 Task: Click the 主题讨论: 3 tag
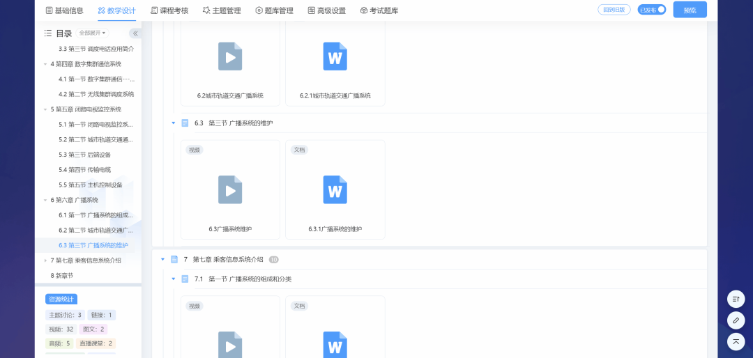(66, 316)
